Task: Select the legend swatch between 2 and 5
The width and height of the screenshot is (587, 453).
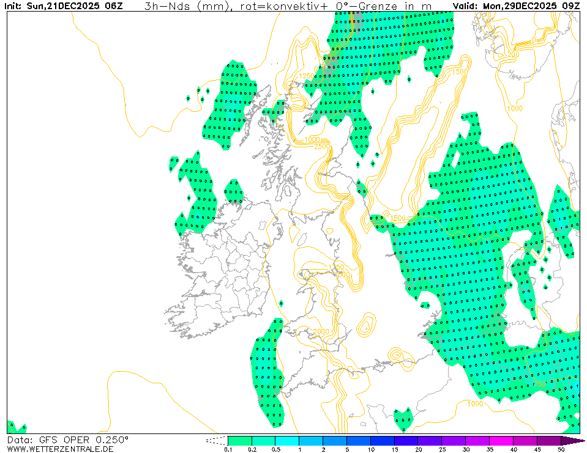Action: coord(335,441)
